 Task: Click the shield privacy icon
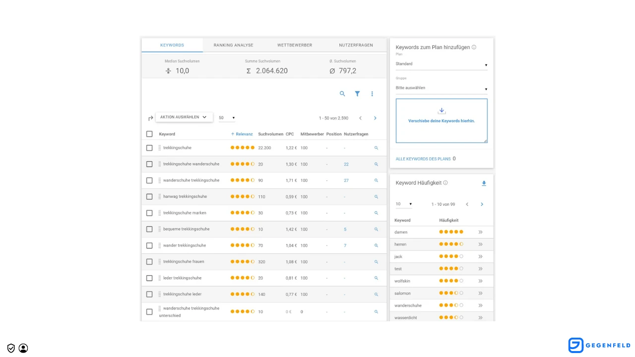click(11, 348)
